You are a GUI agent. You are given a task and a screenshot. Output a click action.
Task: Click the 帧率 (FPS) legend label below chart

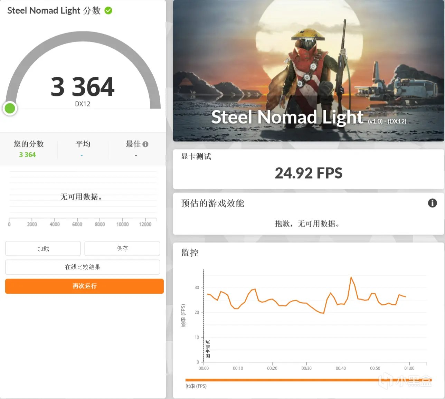tap(196, 386)
